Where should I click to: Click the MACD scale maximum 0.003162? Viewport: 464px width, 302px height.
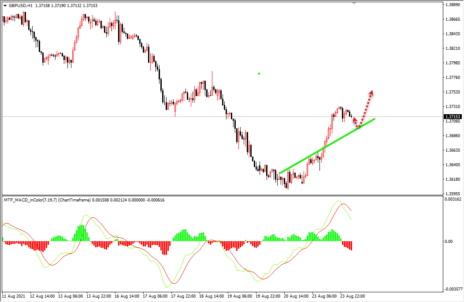pyautogui.click(x=453, y=199)
